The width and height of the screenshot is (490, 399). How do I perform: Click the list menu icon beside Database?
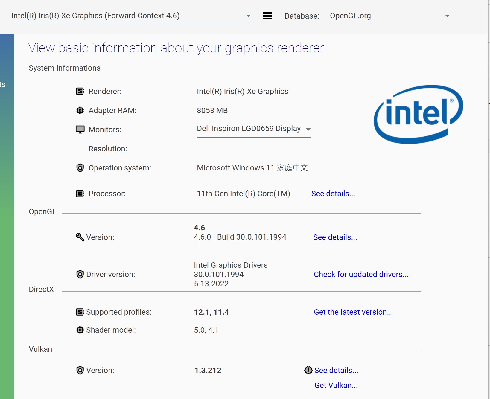tap(267, 16)
